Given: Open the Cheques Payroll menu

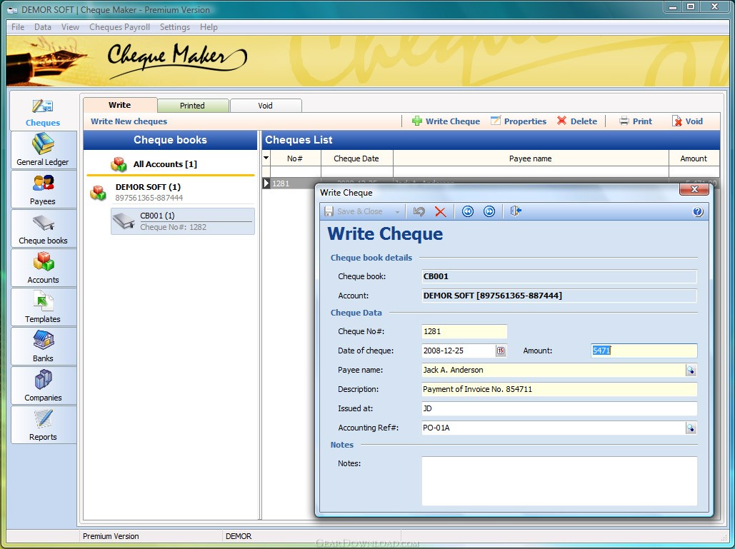Looking at the screenshot, I should 119,27.
